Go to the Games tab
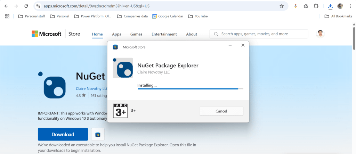Viewport: 356px width, 154px height. [x=136, y=34]
